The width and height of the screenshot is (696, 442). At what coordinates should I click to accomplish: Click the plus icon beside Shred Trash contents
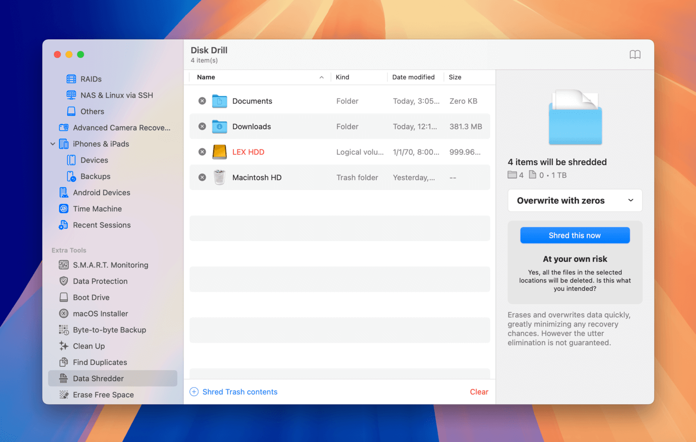[194, 392]
